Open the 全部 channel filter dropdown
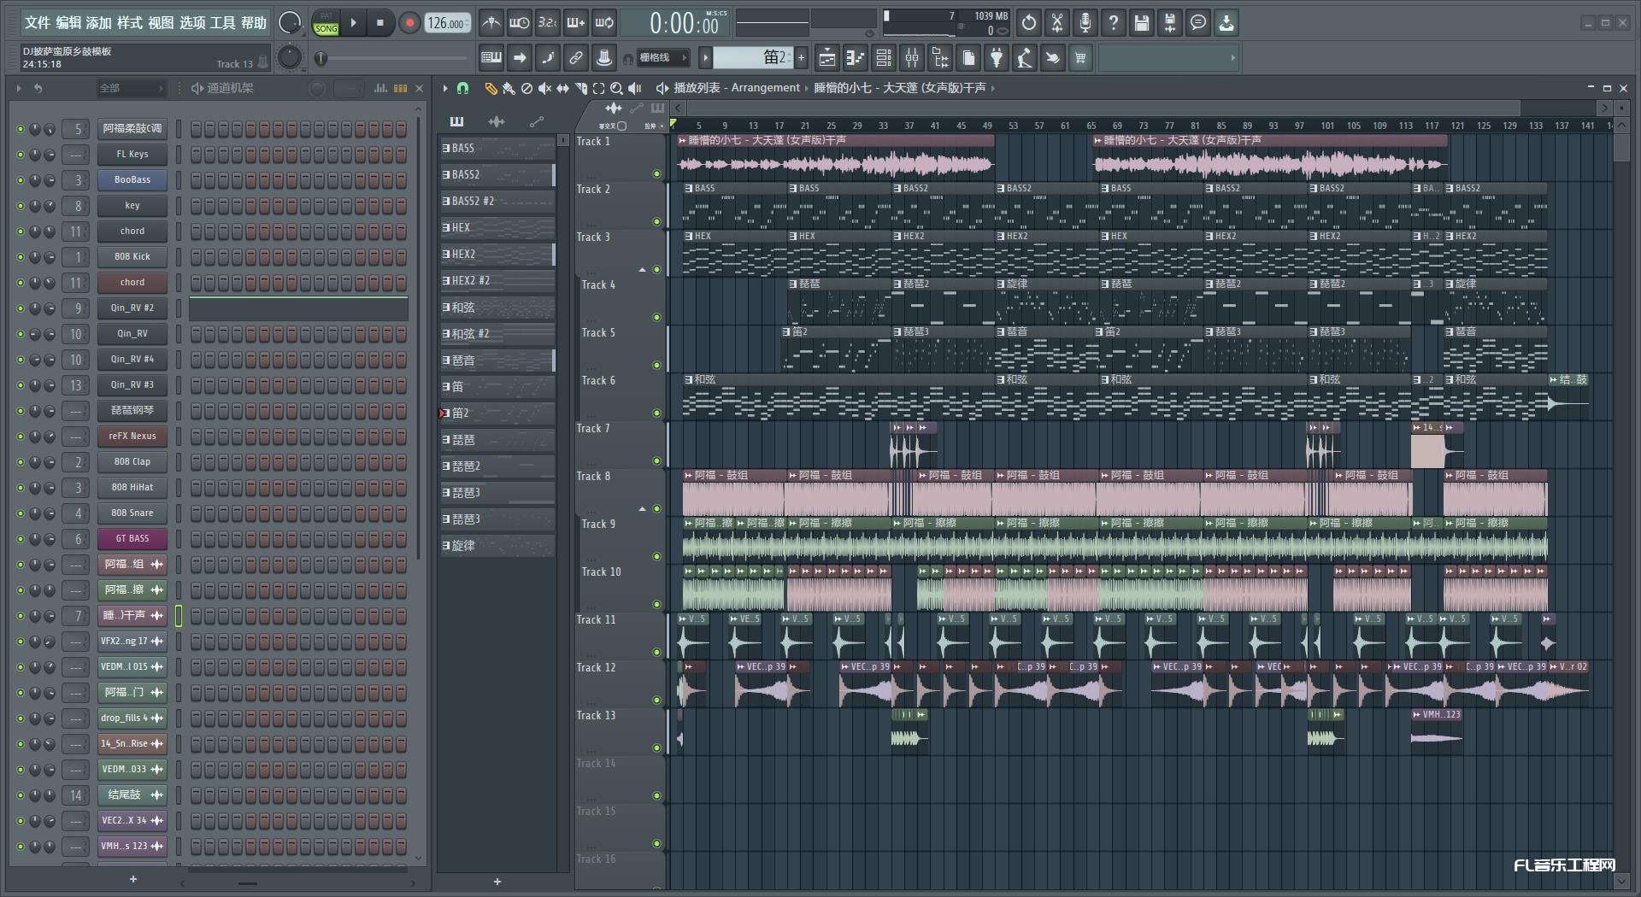The height and width of the screenshot is (897, 1641). point(131,88)
